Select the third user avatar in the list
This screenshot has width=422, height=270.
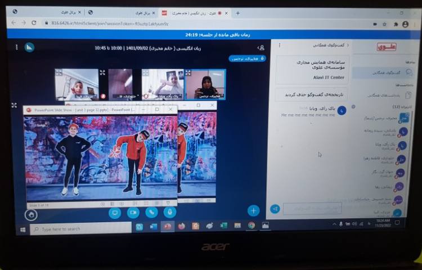(402, 146)
